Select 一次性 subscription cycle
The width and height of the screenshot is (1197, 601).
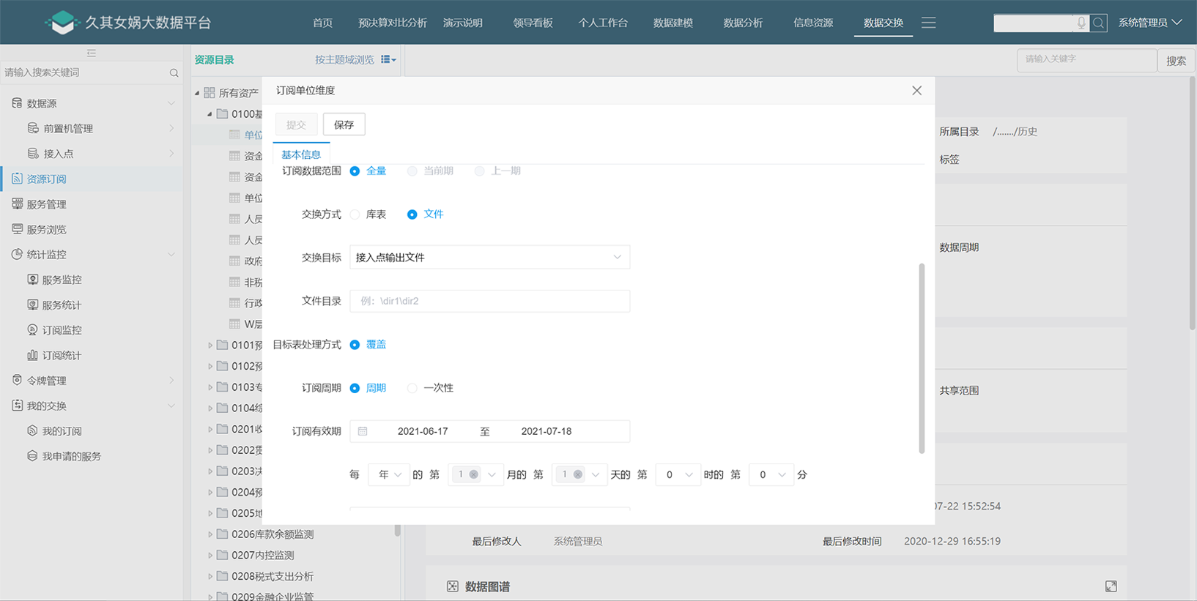[412, 388]
